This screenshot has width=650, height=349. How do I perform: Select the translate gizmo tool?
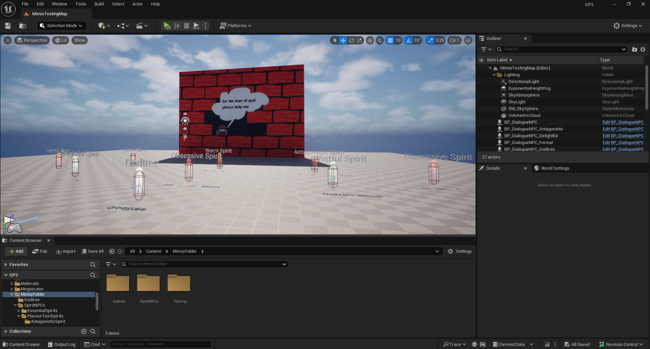[x=343, y=40]
